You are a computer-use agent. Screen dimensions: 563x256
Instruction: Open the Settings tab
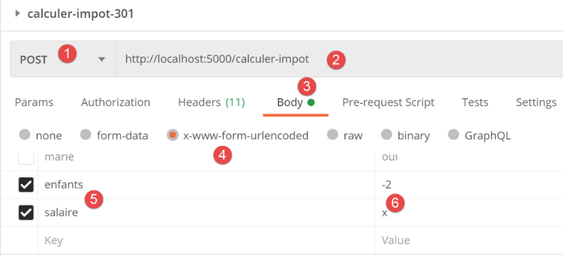[536, 103]
